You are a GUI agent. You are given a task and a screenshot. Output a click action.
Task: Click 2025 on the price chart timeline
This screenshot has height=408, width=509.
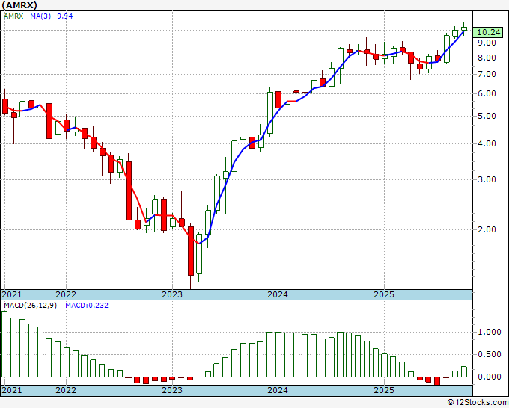pyautogui.click(x=384, y=294)
